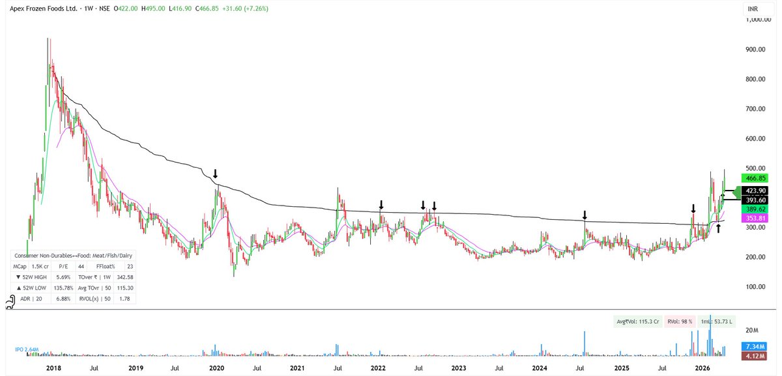Click the blue 7.34M volume tag

click(755, 347)
